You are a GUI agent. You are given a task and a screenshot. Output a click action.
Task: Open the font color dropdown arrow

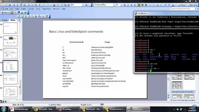tap(175, 5)
